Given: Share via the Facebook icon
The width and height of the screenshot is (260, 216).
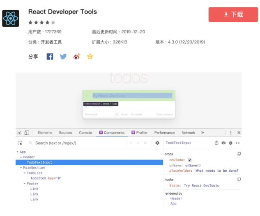Looking at the screenshot, I should click(x=50, y=57).
